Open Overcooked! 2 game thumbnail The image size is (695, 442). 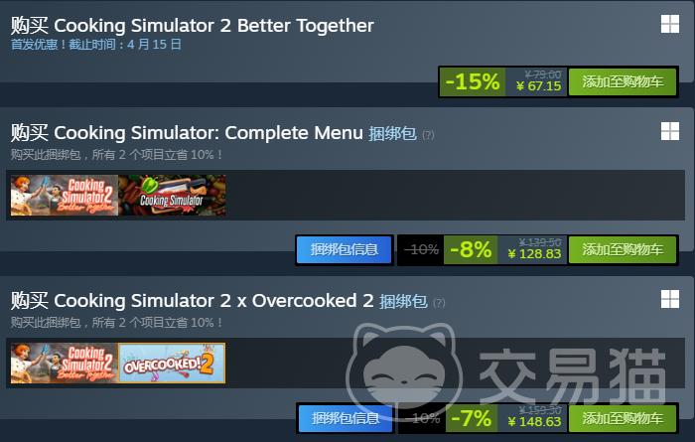point(172,364)
